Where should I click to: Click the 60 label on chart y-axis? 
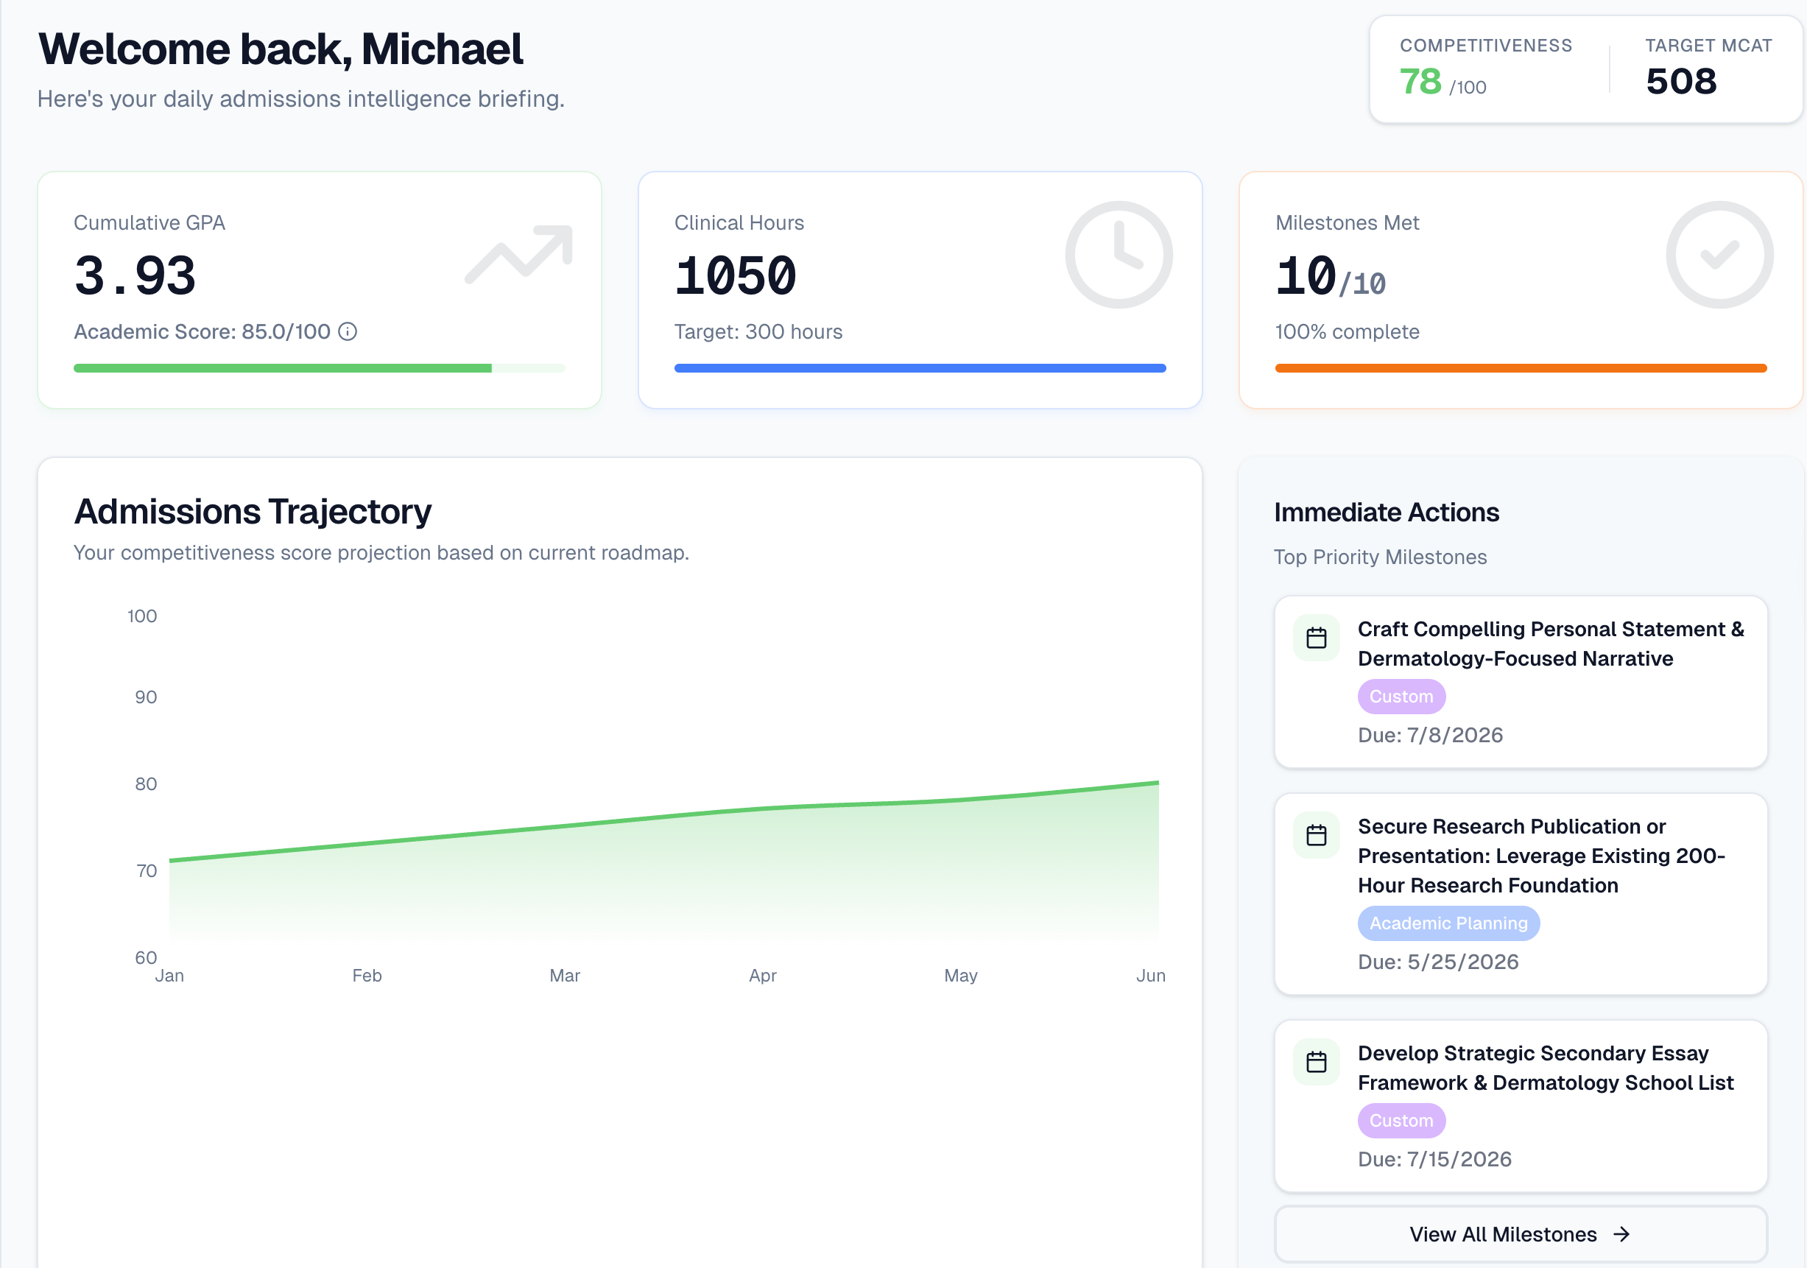[146, 958]
